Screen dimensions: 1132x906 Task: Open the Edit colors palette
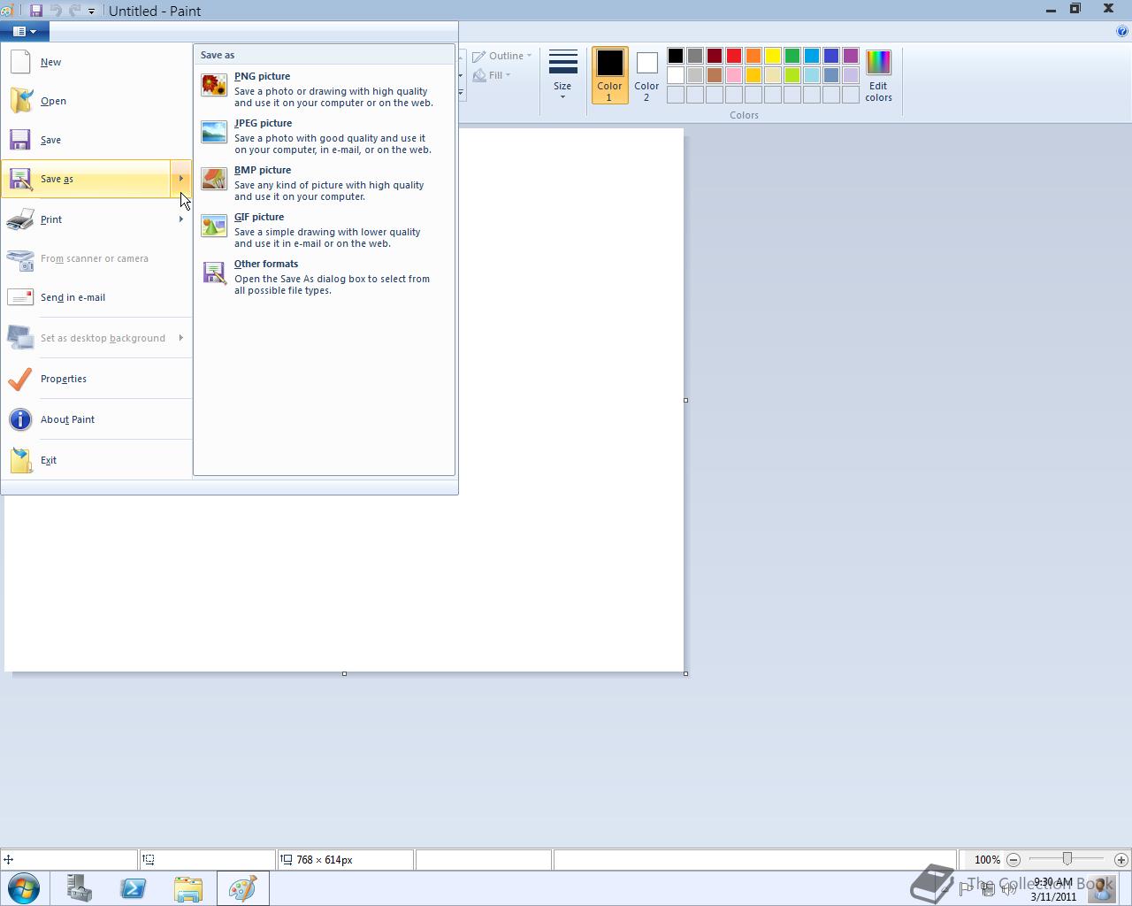878,76
